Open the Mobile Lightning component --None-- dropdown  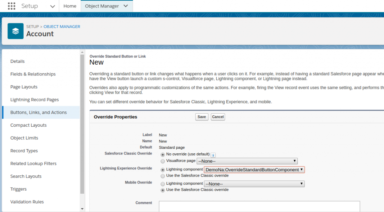pyautogui.click(x=254, y=184)
